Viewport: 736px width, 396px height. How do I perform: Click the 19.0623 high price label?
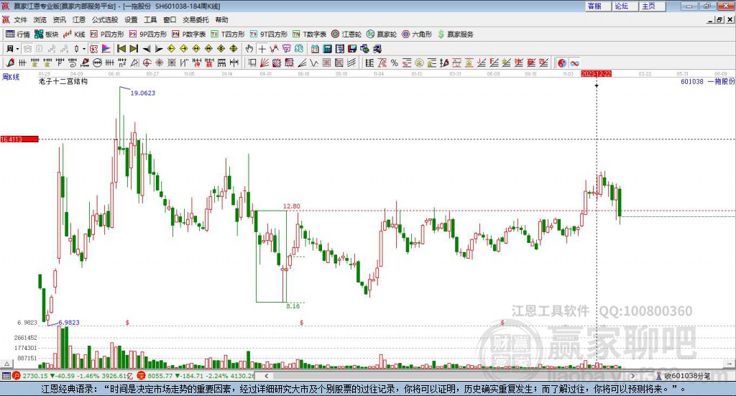[143, 93]
